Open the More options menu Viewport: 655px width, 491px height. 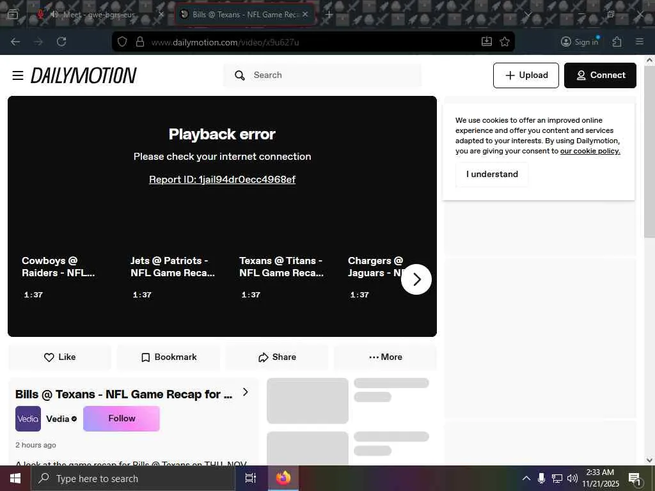click(x=385, y=357)
